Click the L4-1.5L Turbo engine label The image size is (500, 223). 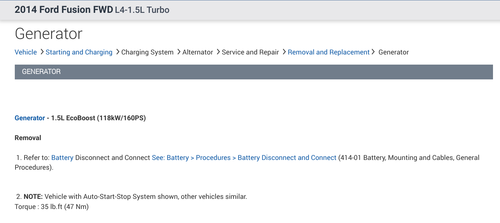[142, 10]
